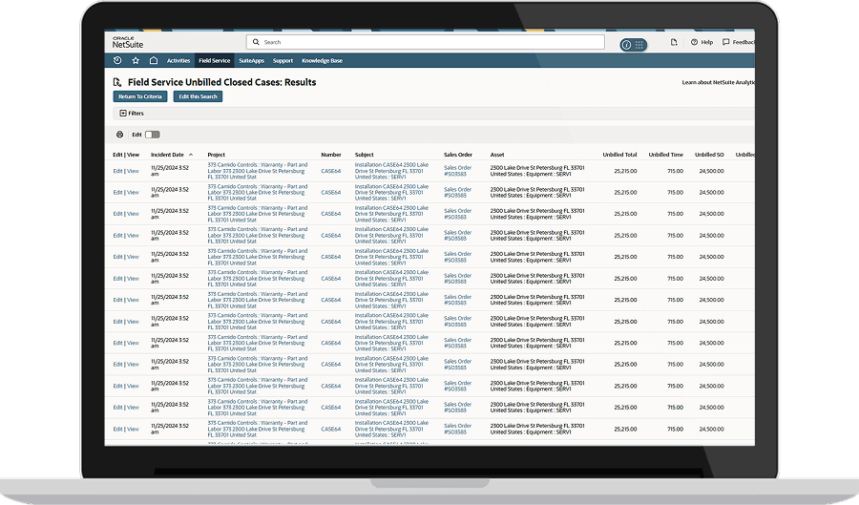859x505 pixels.
Task: Sort by the Subject column header
Action: click(x=365, y=155)
